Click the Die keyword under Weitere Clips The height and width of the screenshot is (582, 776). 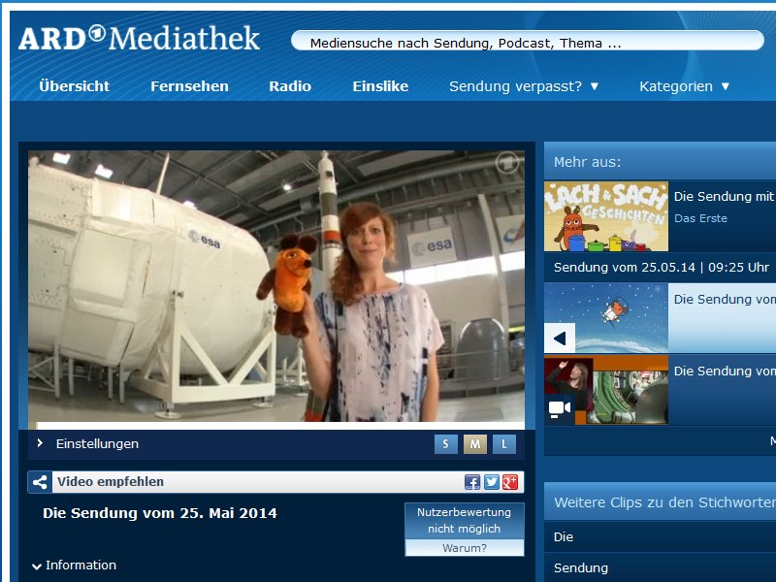point(564,537)
